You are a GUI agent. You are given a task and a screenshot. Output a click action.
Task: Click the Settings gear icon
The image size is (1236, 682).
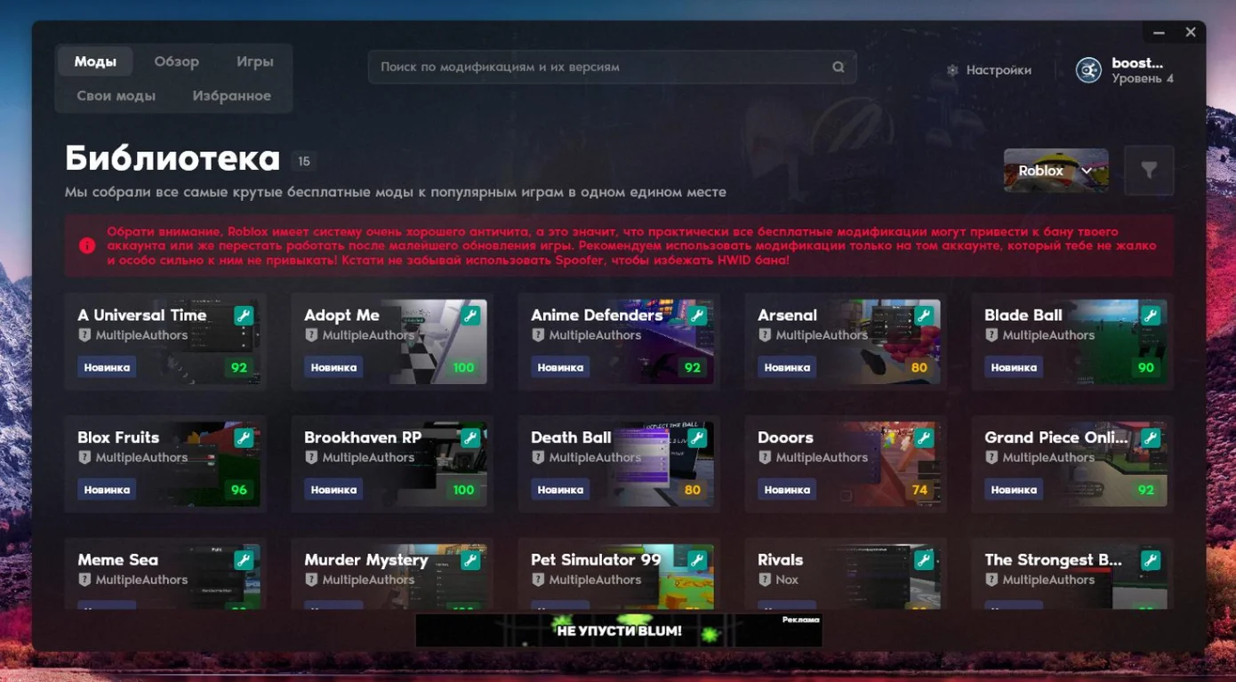952,70
